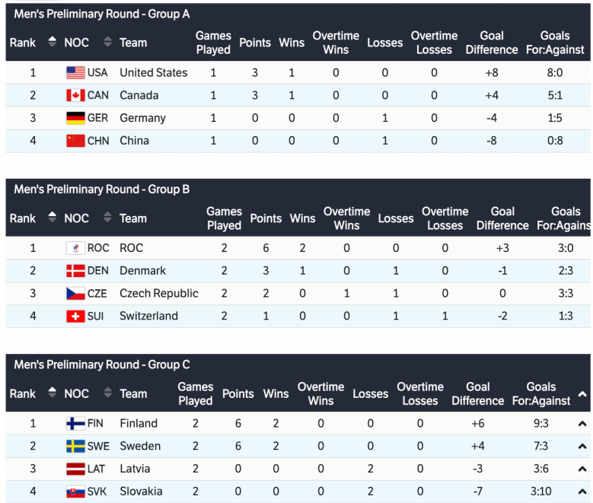
Task: Expand the Slovakia row chevron
Action: pyautogui.click(x=582, y=492)
